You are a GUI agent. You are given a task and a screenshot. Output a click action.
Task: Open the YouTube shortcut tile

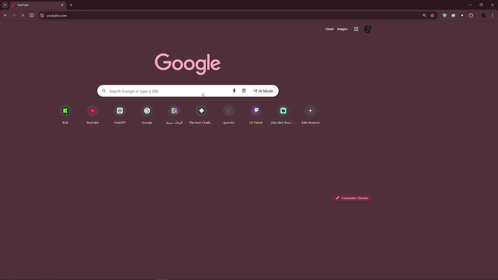93,115
